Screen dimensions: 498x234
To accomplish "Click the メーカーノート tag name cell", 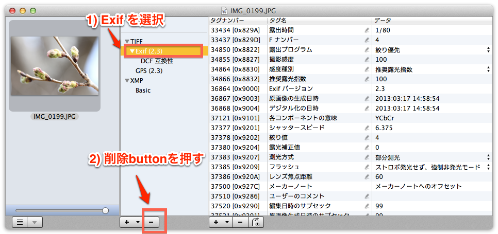I will tap(291, 187).
